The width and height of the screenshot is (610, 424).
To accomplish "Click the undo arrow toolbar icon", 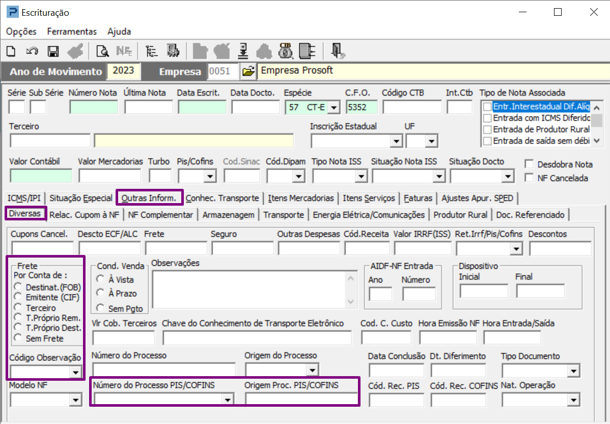I will click(x=32, y=51).
